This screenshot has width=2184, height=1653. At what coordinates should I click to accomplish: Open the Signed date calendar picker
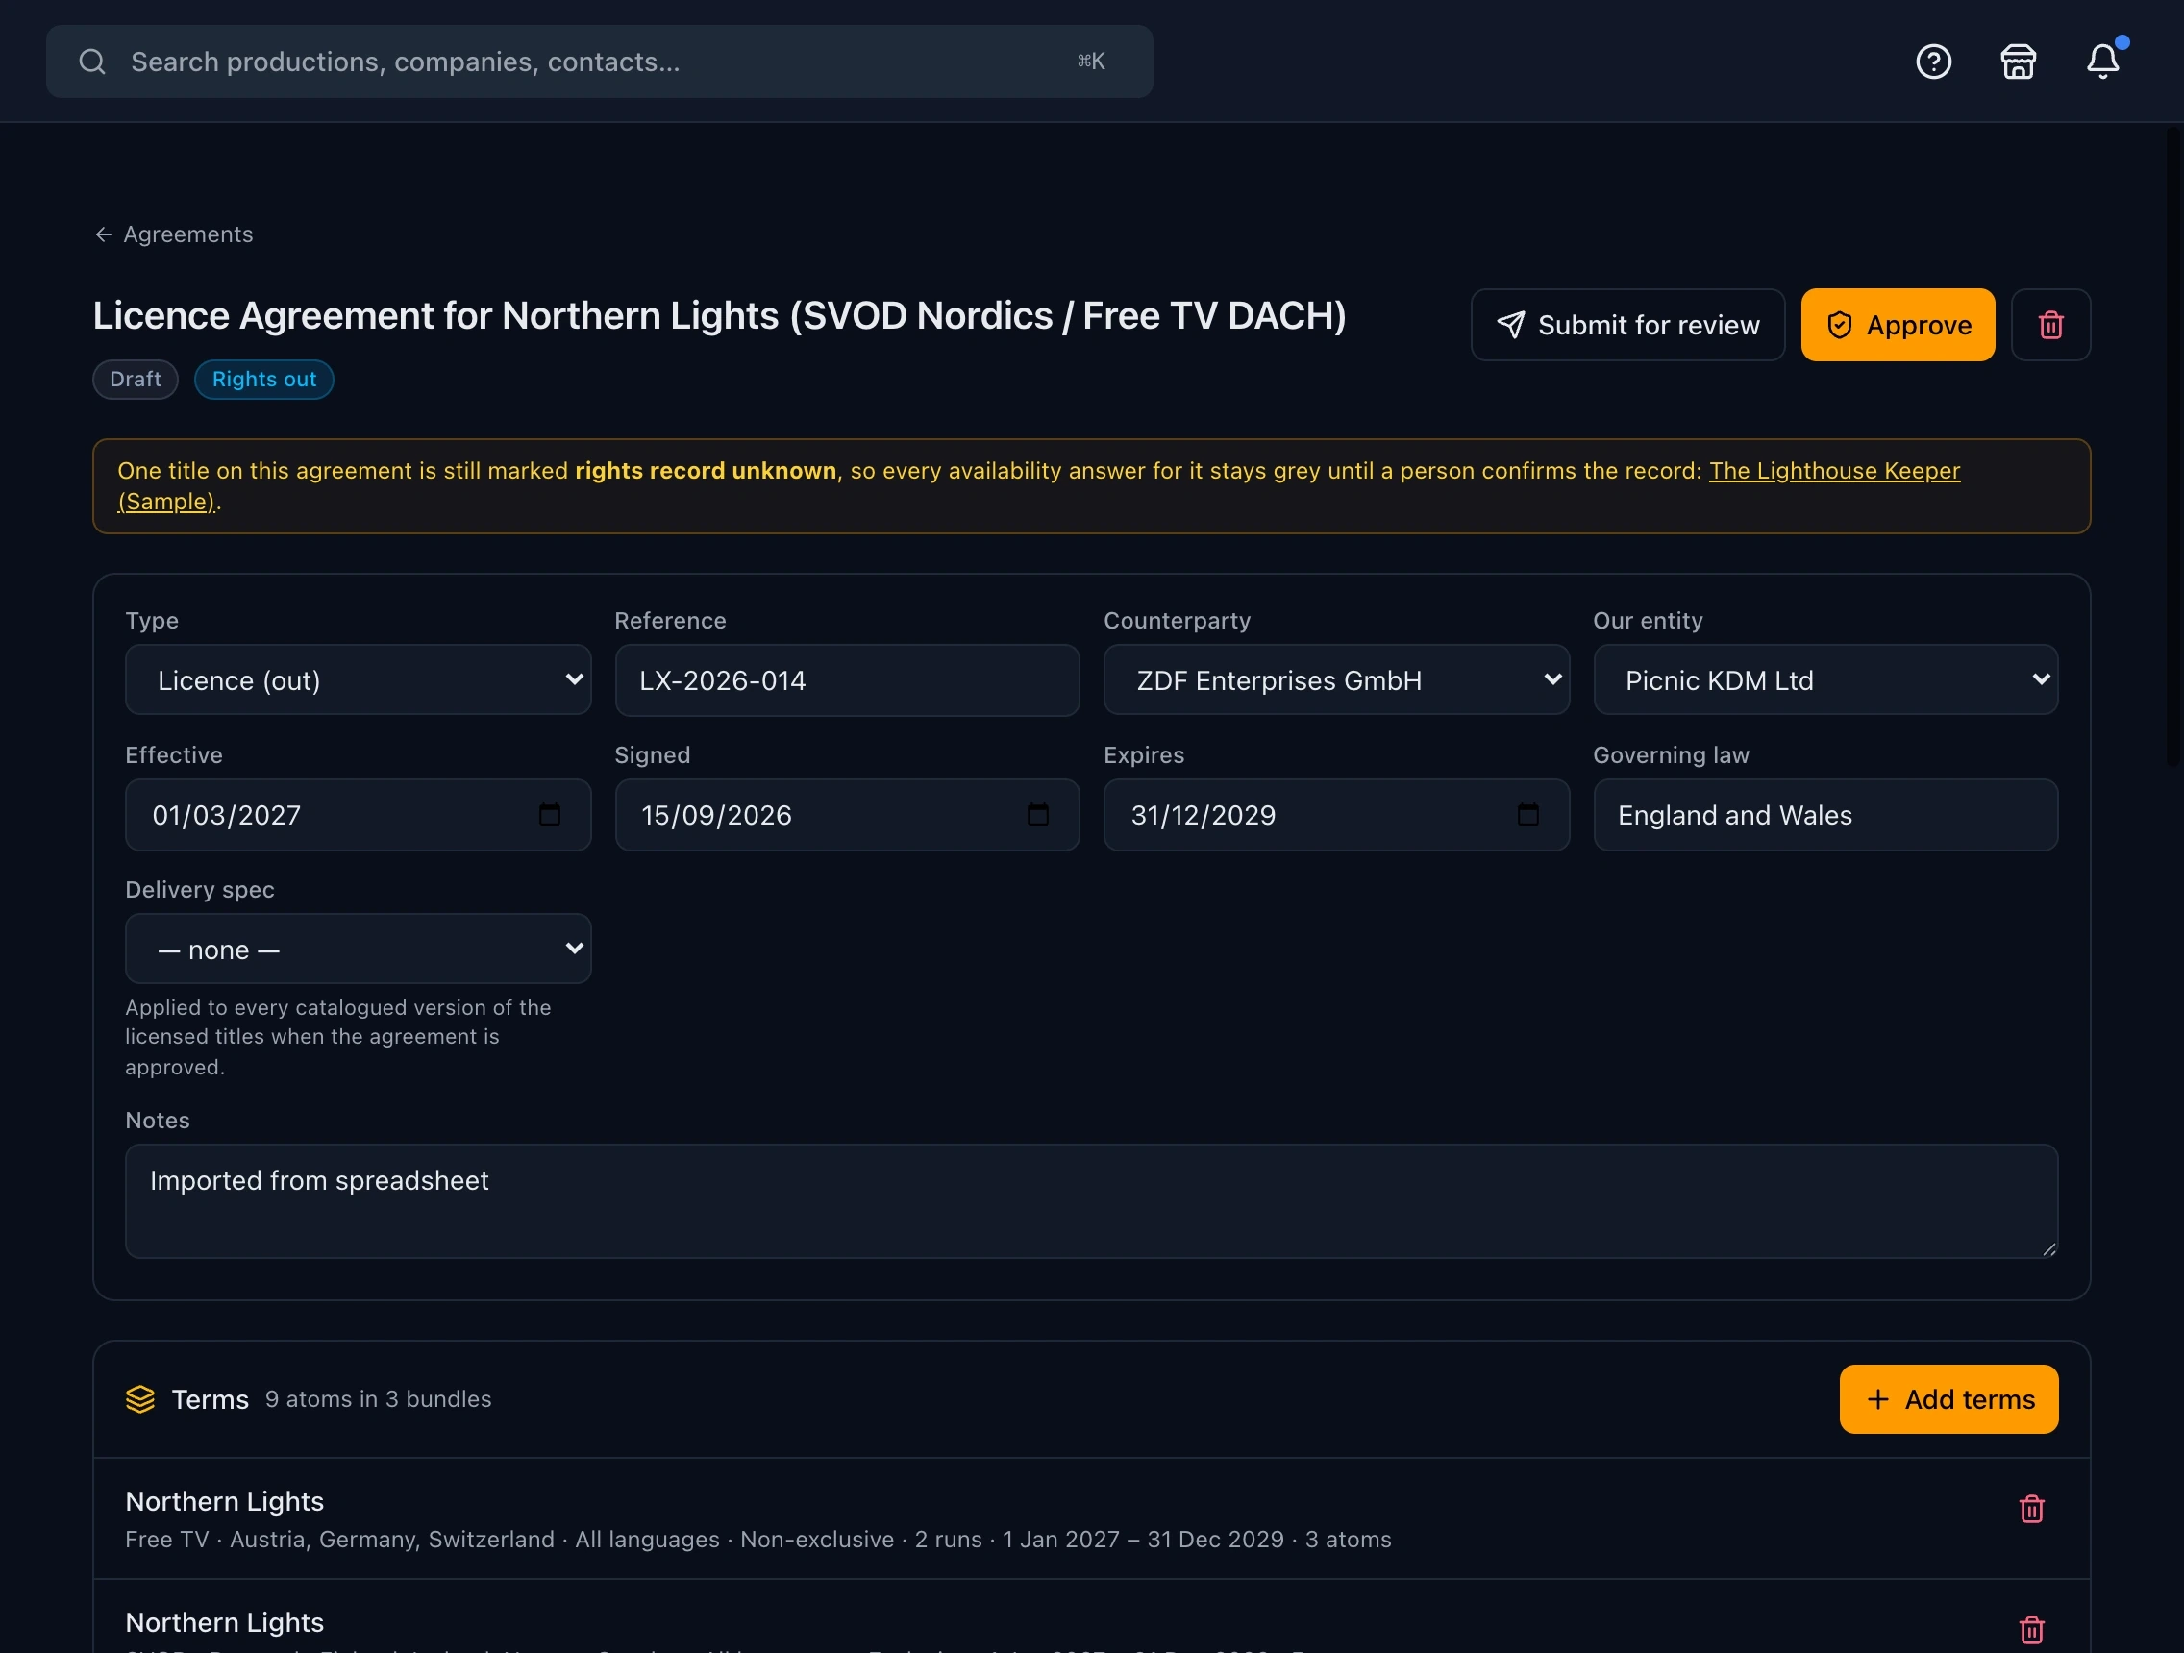tap(1038, 814)
